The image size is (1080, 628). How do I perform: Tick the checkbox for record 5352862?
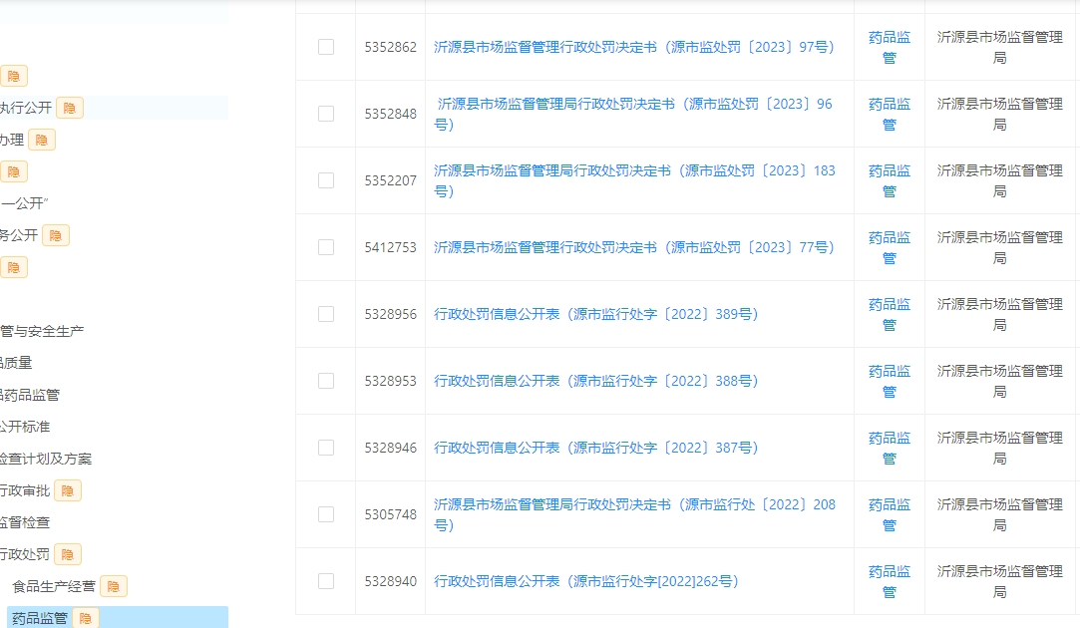tap(326, 47)
